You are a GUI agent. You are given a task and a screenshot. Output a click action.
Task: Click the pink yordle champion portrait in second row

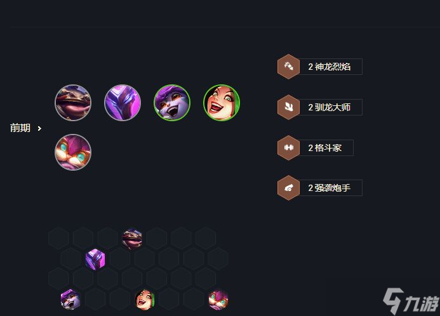click(x=73, y=152)
